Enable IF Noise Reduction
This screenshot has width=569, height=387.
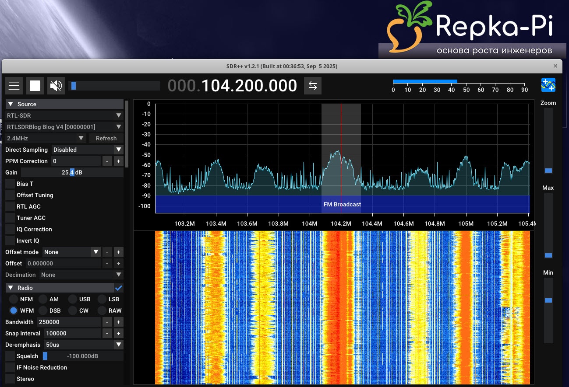[9, 367]
